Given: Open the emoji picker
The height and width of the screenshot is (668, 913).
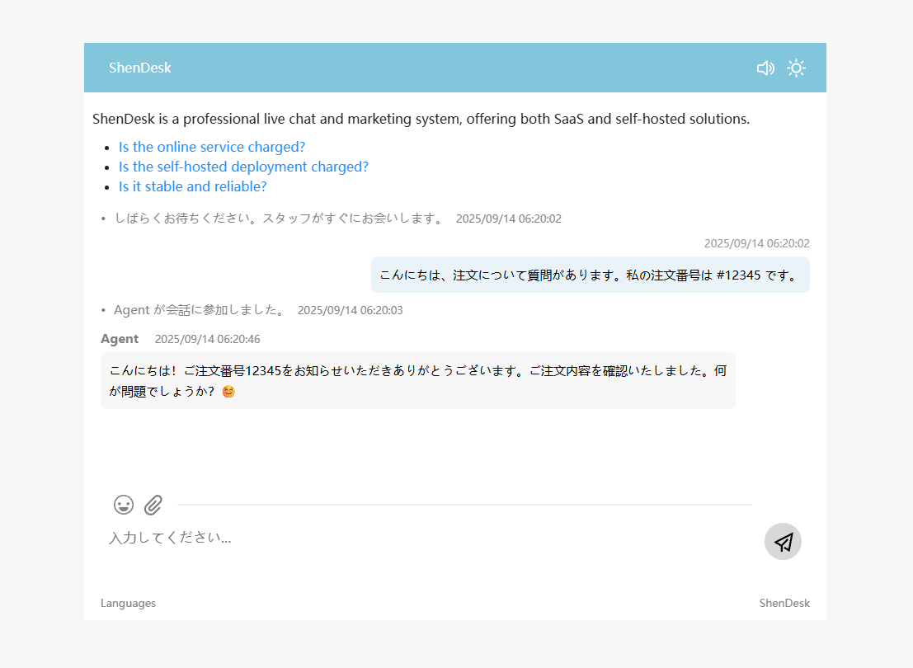Looking at the screenshot, I should point(124,505).
